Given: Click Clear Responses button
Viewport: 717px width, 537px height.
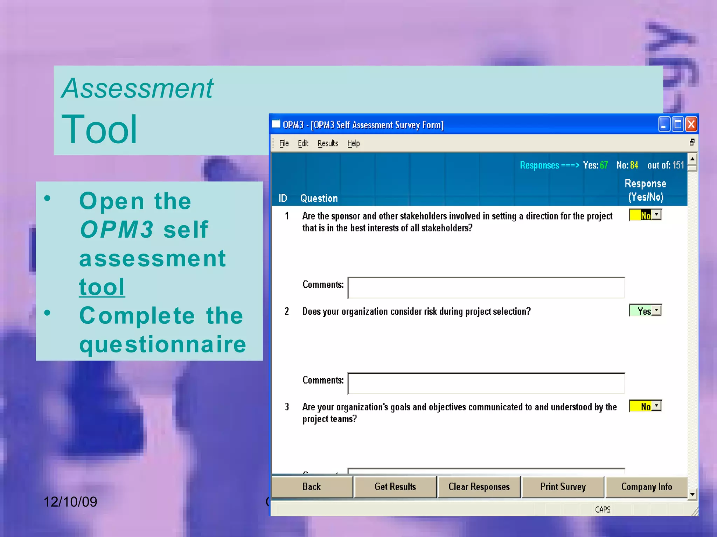Looking at the screenshot, I should point(479,487).
